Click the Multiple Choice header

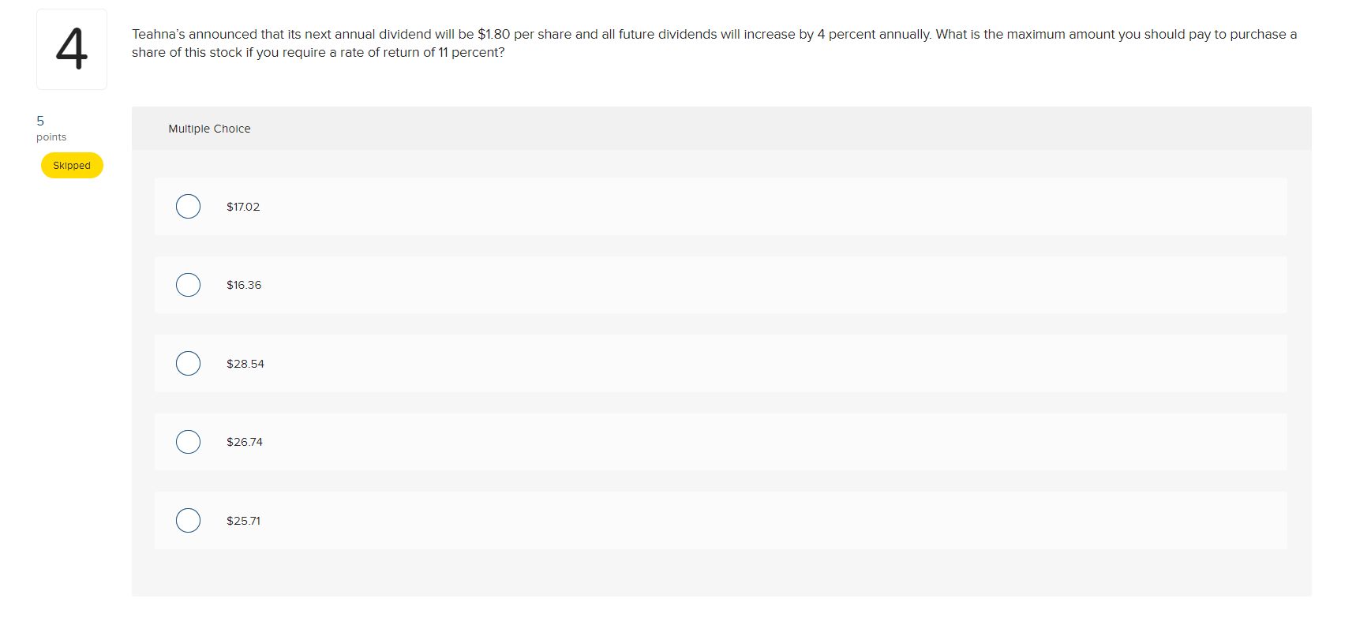pos(208,128)
